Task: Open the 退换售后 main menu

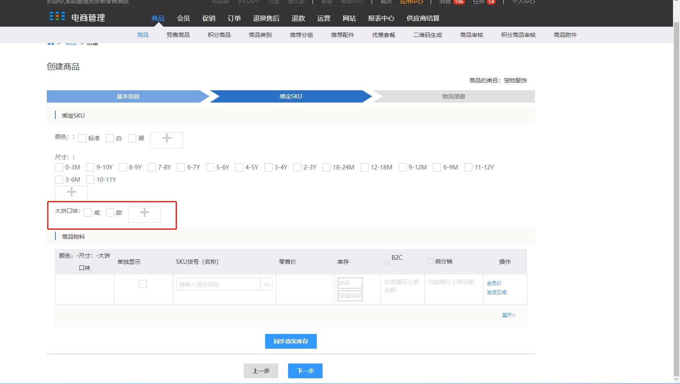Action: click(266, 18)
